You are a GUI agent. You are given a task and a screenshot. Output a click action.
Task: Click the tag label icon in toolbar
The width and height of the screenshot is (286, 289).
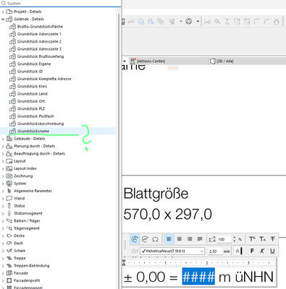(x=161, y=22)
